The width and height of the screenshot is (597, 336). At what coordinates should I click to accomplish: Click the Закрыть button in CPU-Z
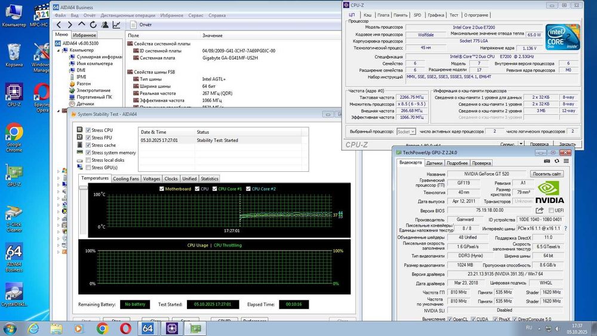click(x=567, y=144)
